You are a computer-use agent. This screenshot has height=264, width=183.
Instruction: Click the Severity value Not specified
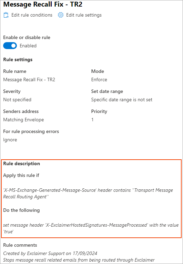click(17, 100)
